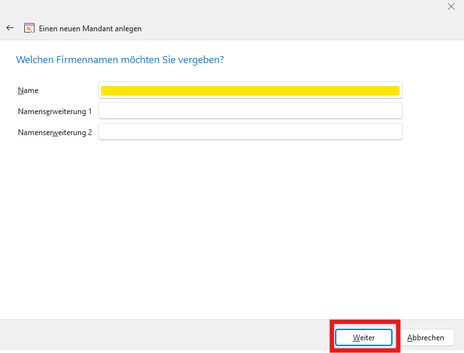The height and width of the screenshot is (353, 464).
Task: Click into the Namenserweiterung 1 text box
Action: click(250, 111)
